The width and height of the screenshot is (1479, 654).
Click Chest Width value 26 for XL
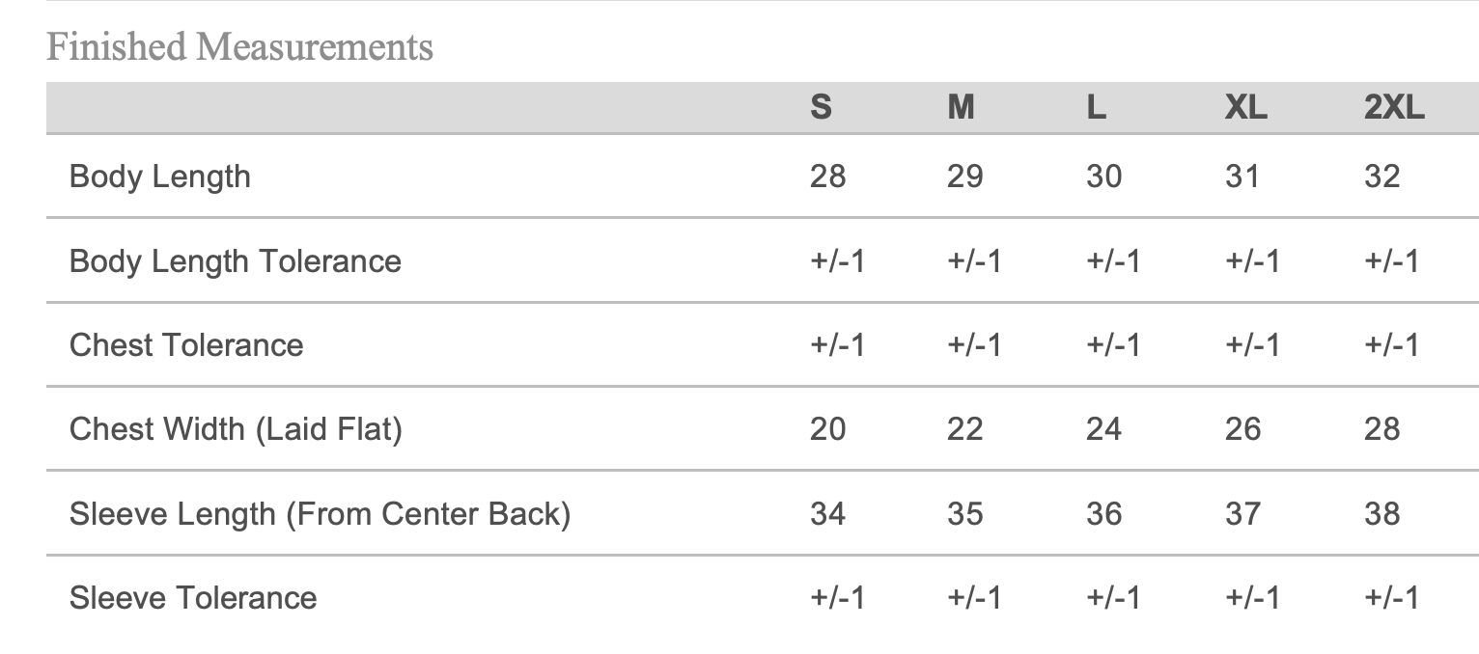(1242, 429)
